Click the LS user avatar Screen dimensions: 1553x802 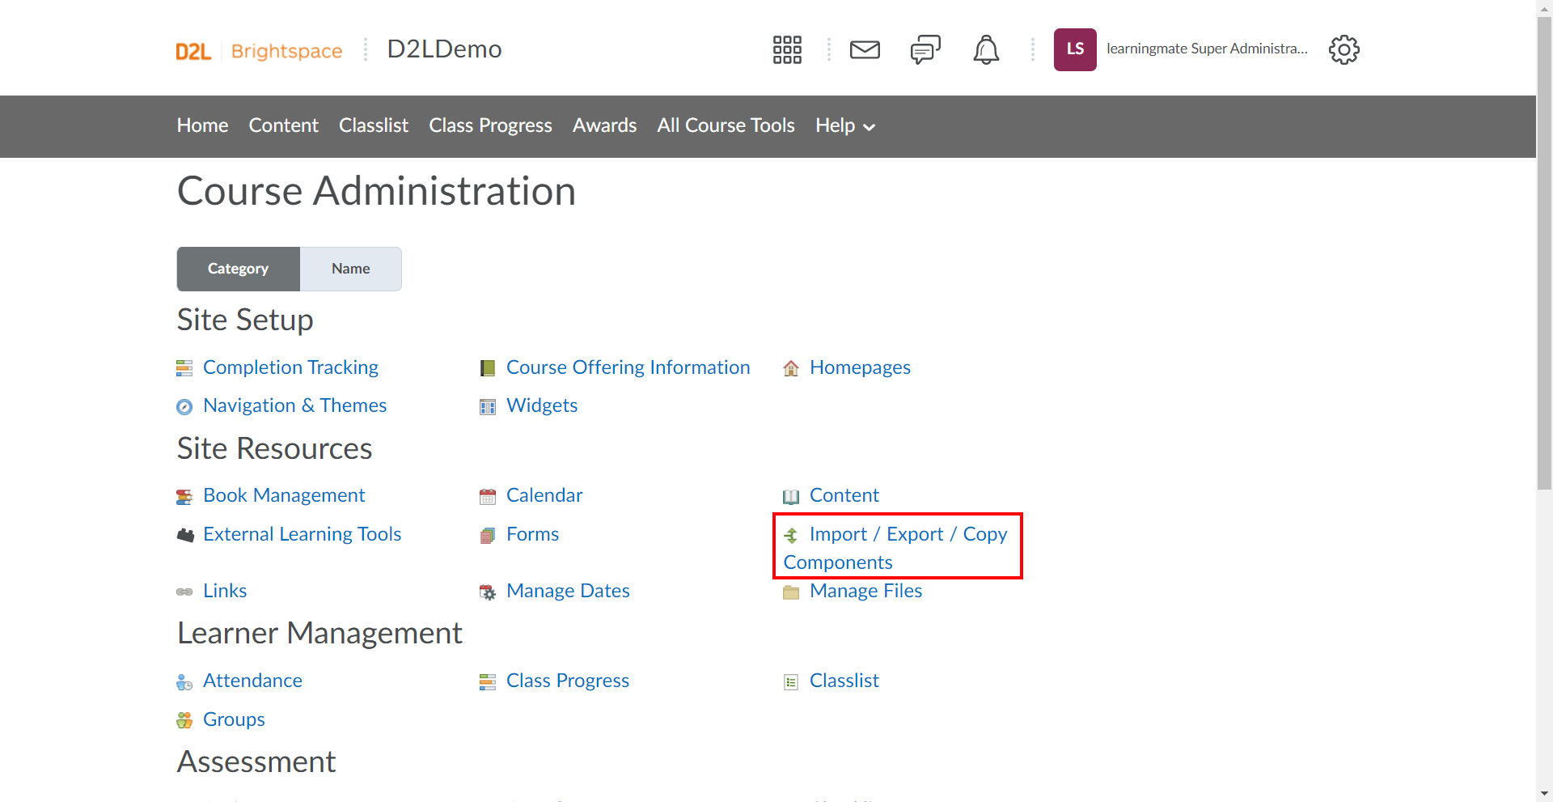tap(1075, 49)
